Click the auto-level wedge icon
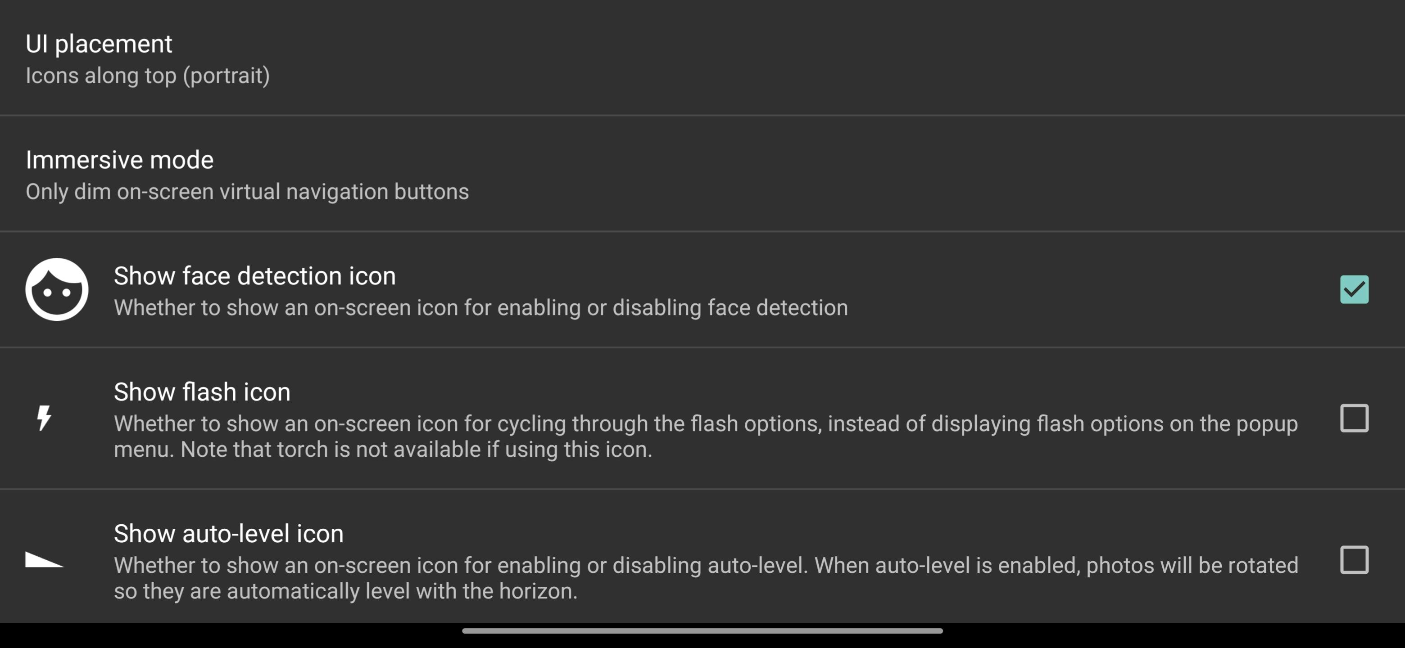This screenshot has width=1405, height=648. coord(44,560)
